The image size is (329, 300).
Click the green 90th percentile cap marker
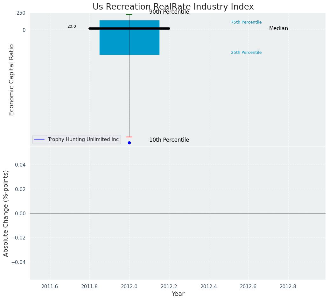[129, 15]
